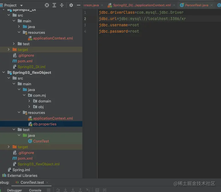Switch to Spring02_DI applicationContext.xml editor tab
Screen dimensions: 221x192
[142, 5]
